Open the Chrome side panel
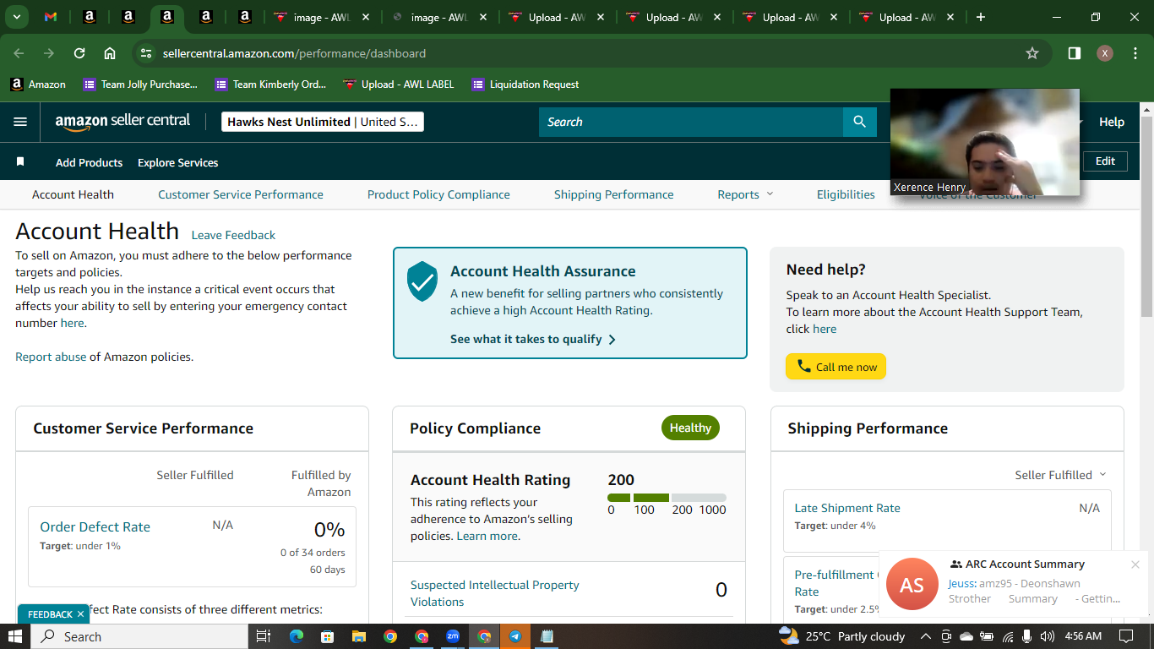Viewport: 1154px width, 649px height. tap(1075, 53)
